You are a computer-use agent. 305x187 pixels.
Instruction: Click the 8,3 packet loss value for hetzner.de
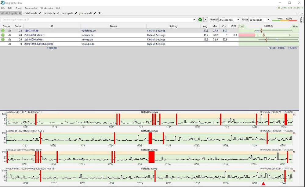pyautogui.click(x=235, y=35)
